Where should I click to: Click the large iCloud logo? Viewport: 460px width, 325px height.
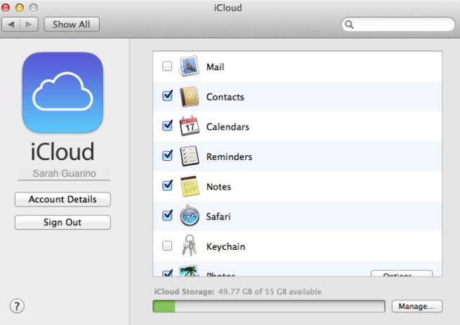tap(63, 93)
